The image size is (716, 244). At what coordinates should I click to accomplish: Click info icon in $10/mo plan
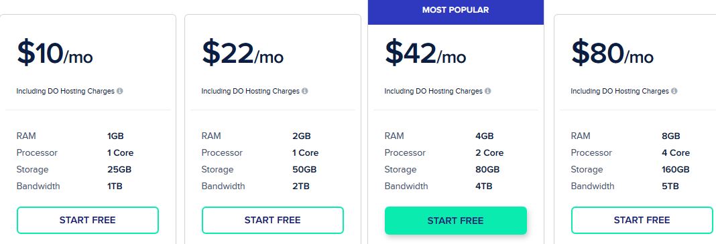(x=119, y=91)
